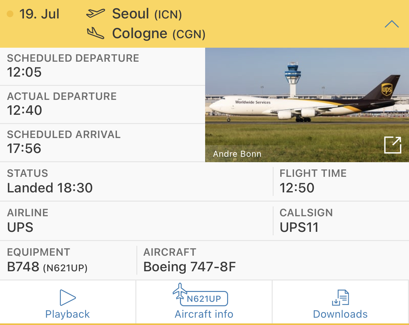This screenshot has height=325, width=409.
Task: Click the Boeing 747-8F aircraft type
Action: pyautogui.click(x=190, y=267)
